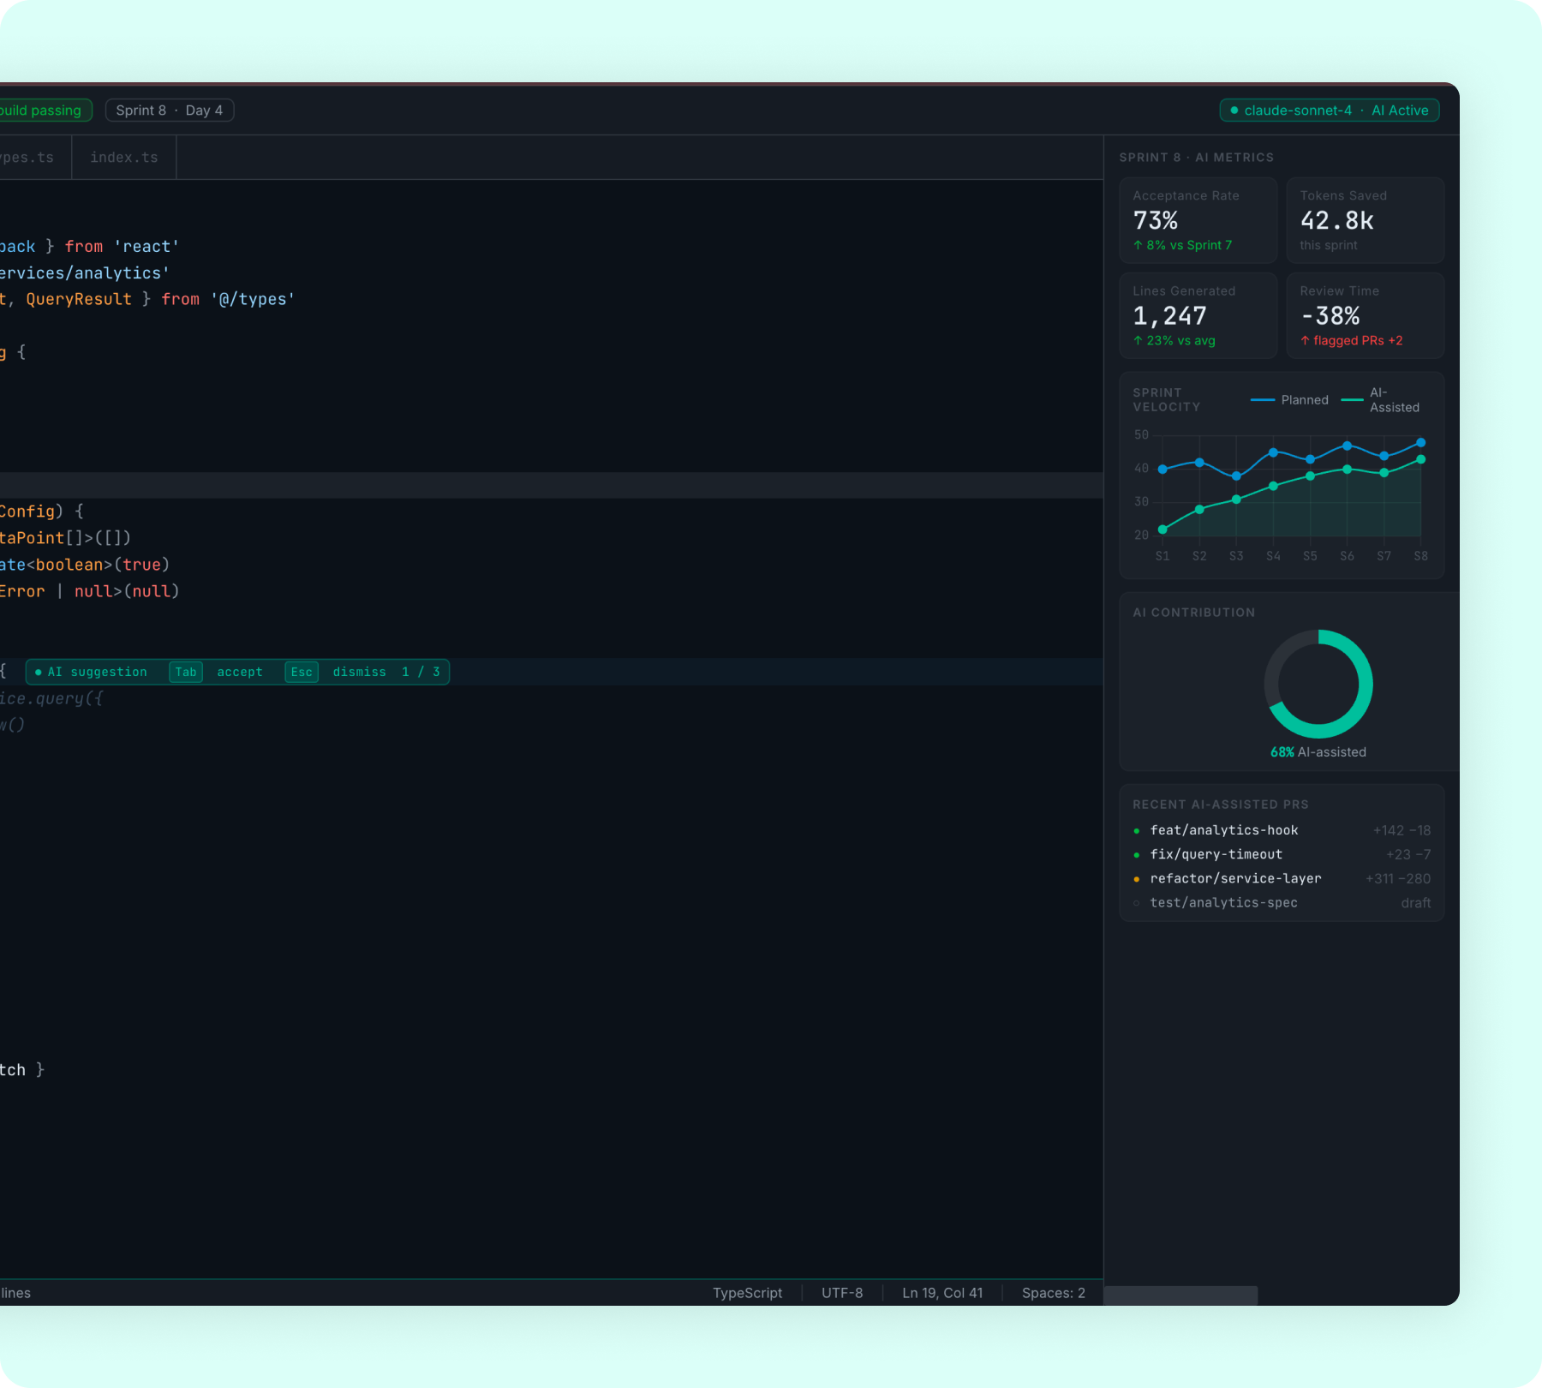Open the Spaces: 2 indentation selector
The height and width of the screenshot is (1388, 1542).
[x=1052, y=1293]
